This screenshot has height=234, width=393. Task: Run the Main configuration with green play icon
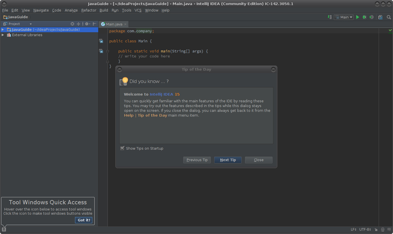tap(358, 17)
